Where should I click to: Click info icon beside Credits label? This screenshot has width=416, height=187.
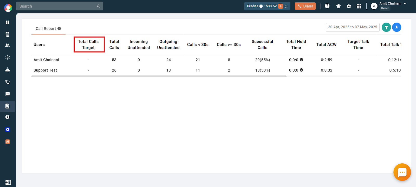coord(261,6)
